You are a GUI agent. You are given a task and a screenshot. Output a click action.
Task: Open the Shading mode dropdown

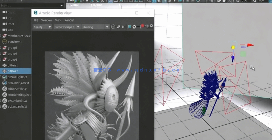click(x=95, y=27)
